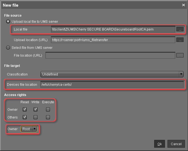The image size is (188, 151).
Task: Expand the Owner Root dropdown
Action: coord(29,129)
